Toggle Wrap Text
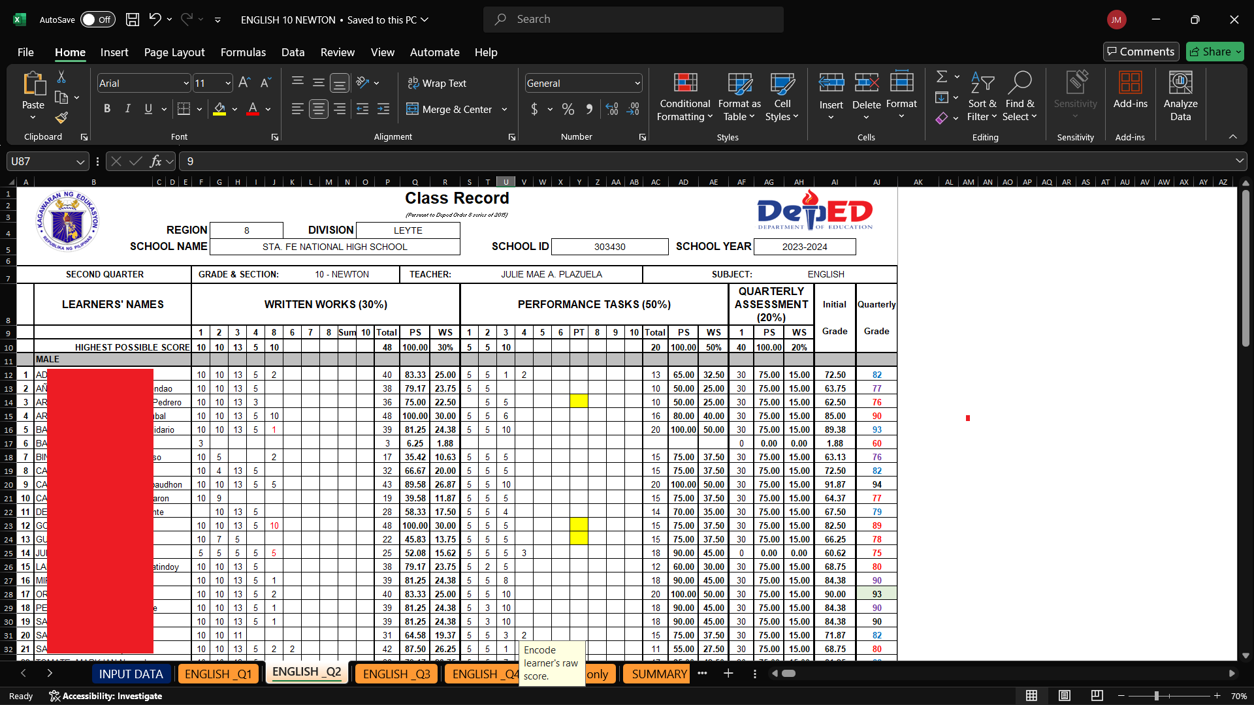This screenshot has width=1254, height=705. point(437,83)
